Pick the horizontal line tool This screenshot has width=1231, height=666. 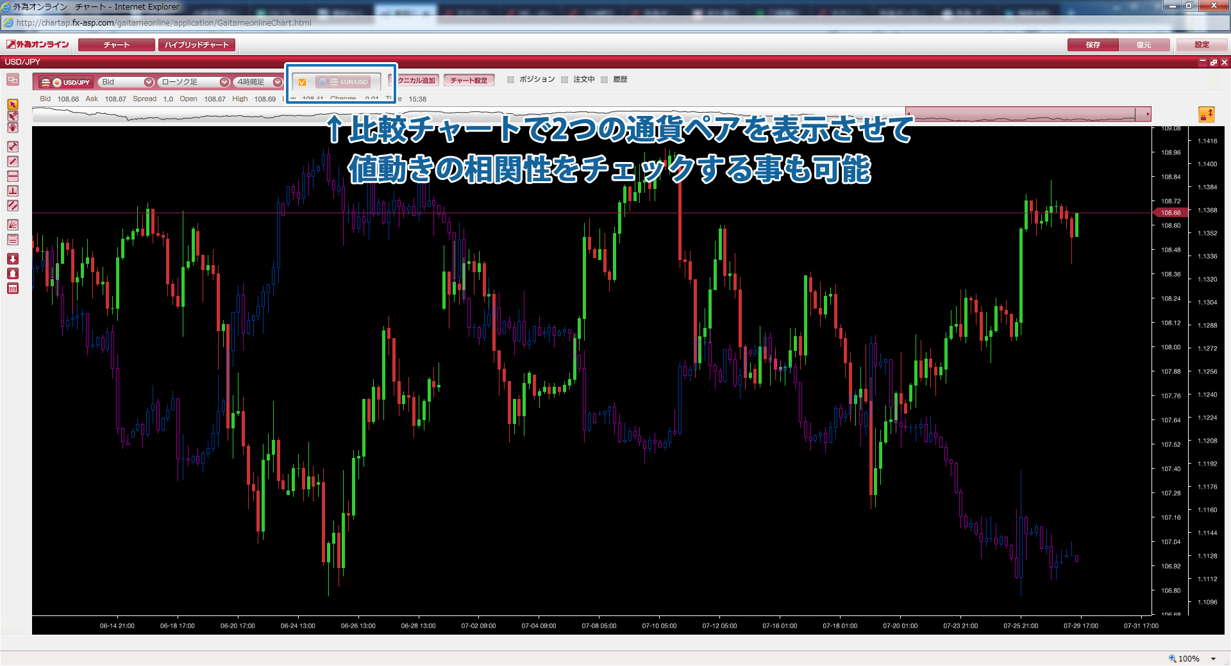click(x=12, y=176)
